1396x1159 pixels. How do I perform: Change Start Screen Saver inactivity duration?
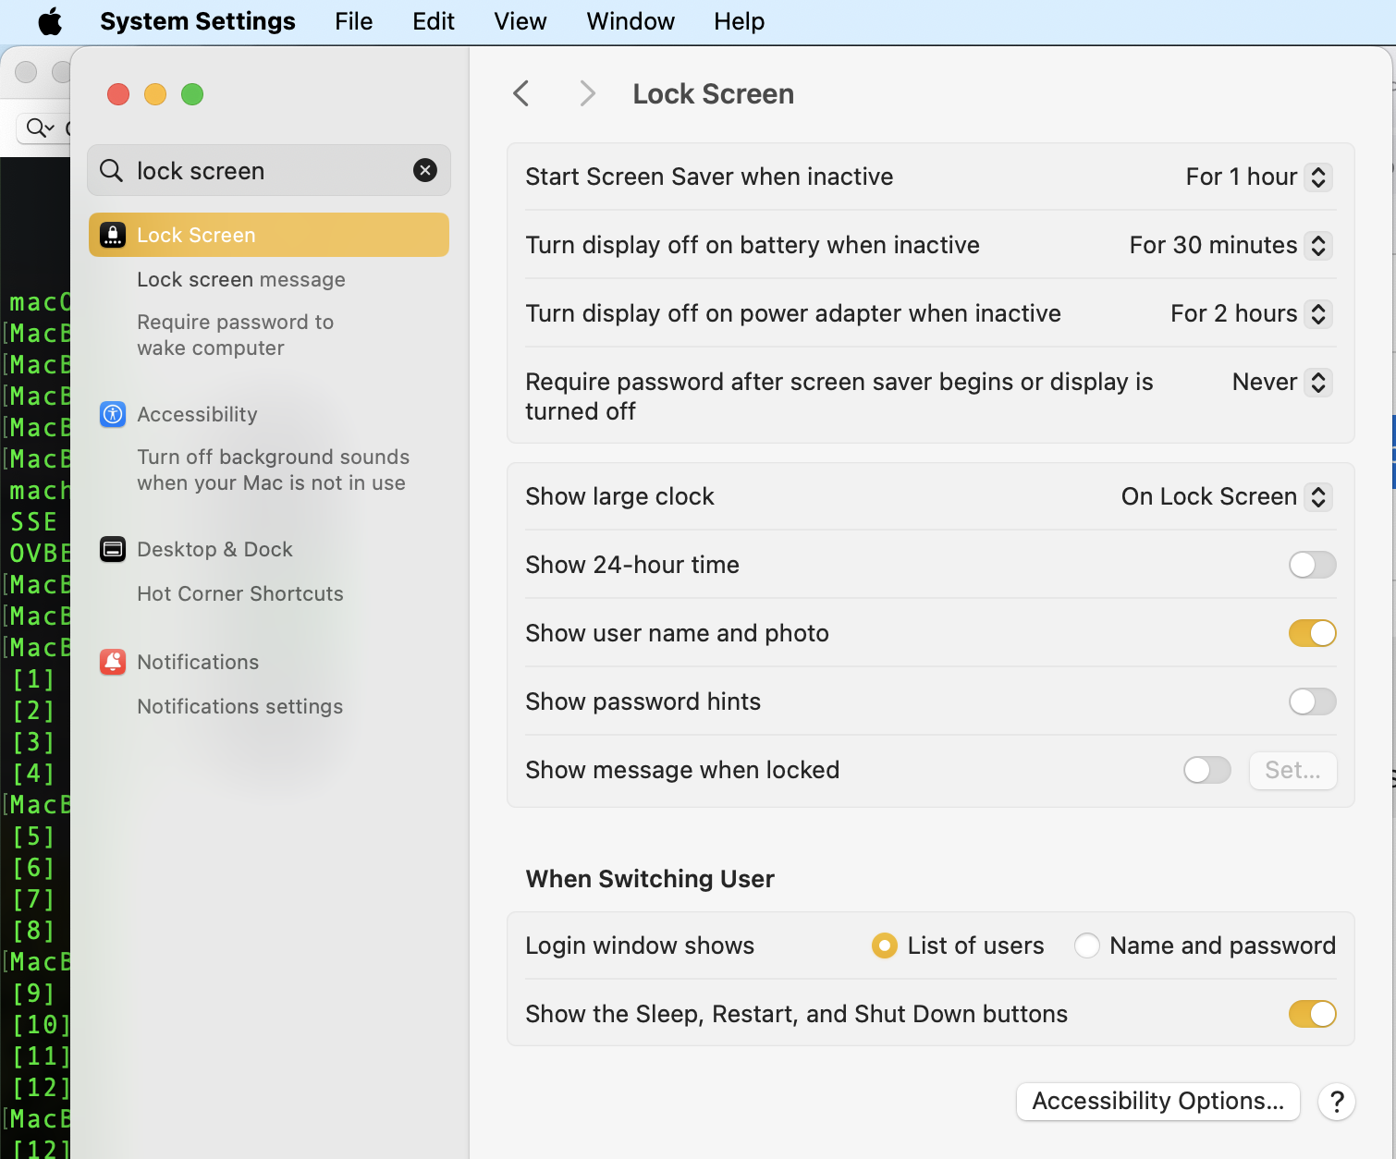pyautogui.click(x=1320, y=177)
